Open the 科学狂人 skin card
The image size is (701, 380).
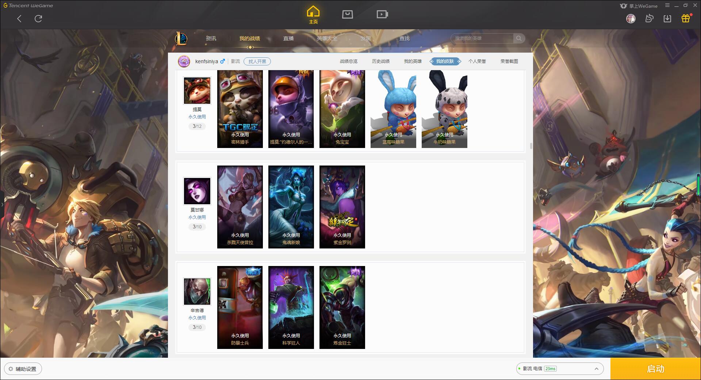point(291,308)
